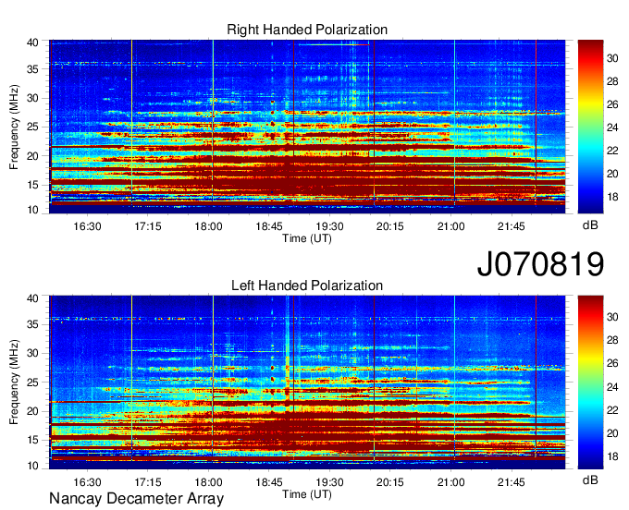This screenshot has width=629, height=510.
Task: Click the "Nancay Decameter Array" caption
Action: [x=136, y=499]
